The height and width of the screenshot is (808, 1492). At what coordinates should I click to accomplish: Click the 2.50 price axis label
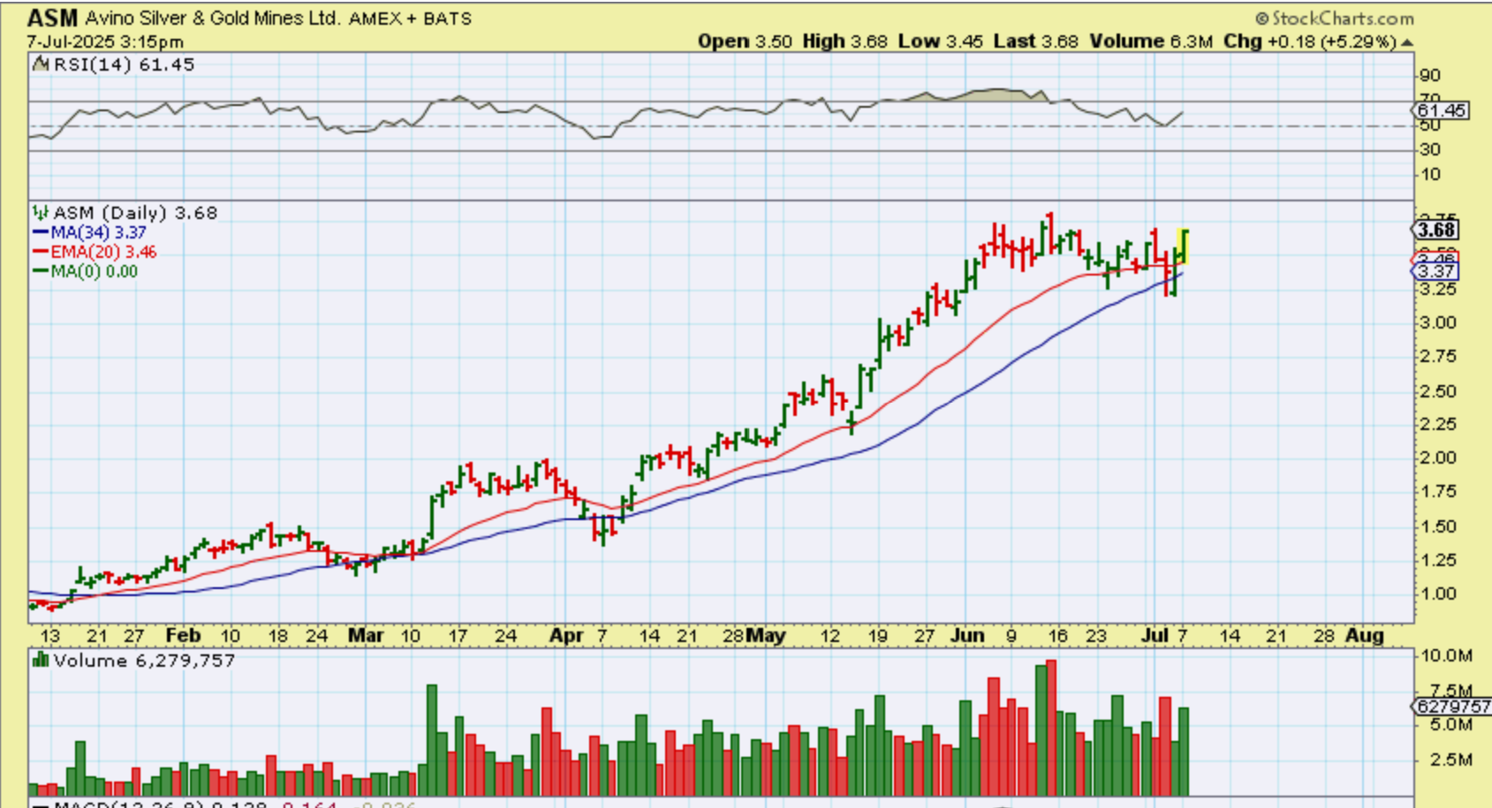(1437, 391)
